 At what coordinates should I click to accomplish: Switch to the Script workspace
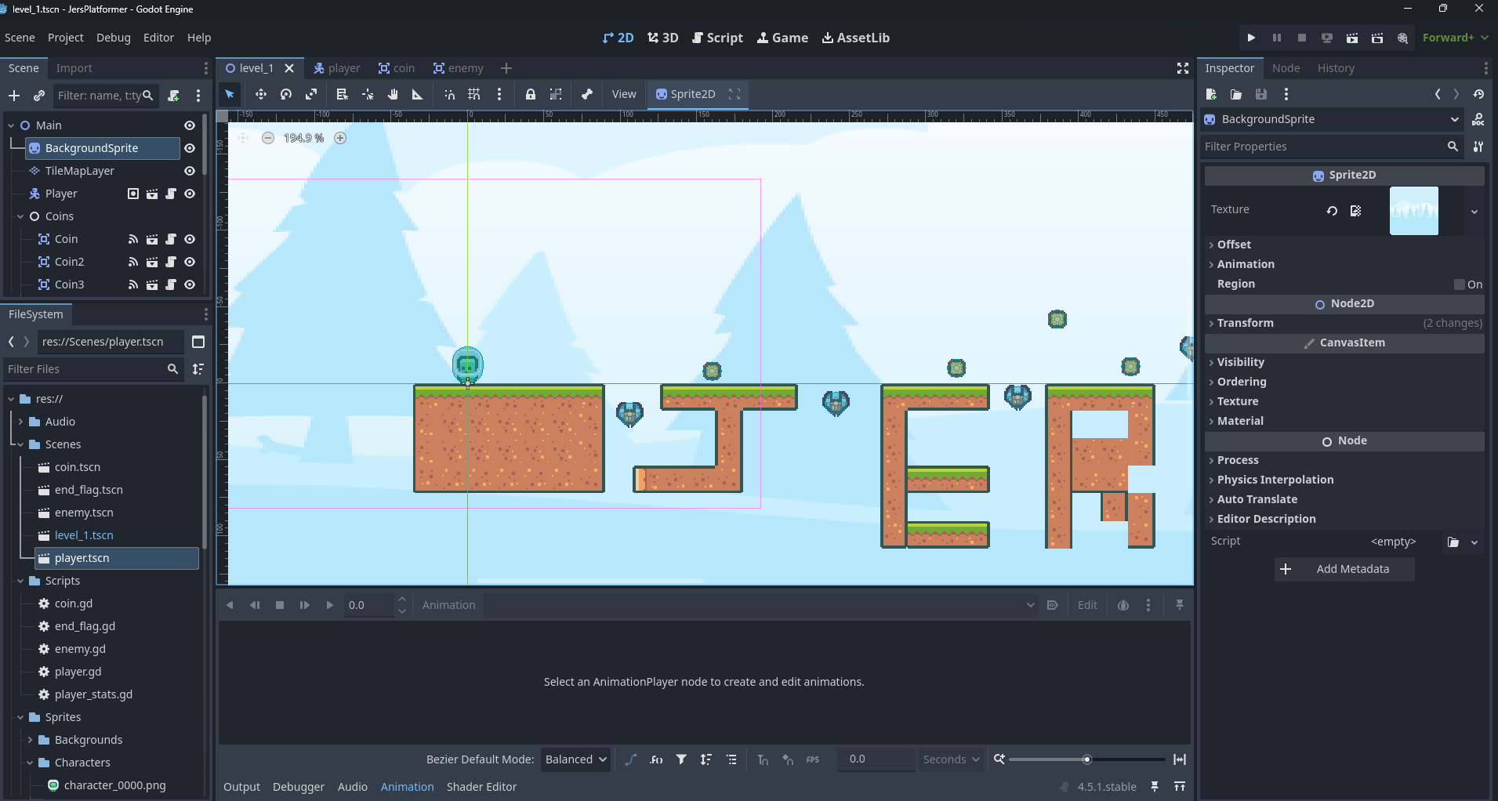coord(716,37)
